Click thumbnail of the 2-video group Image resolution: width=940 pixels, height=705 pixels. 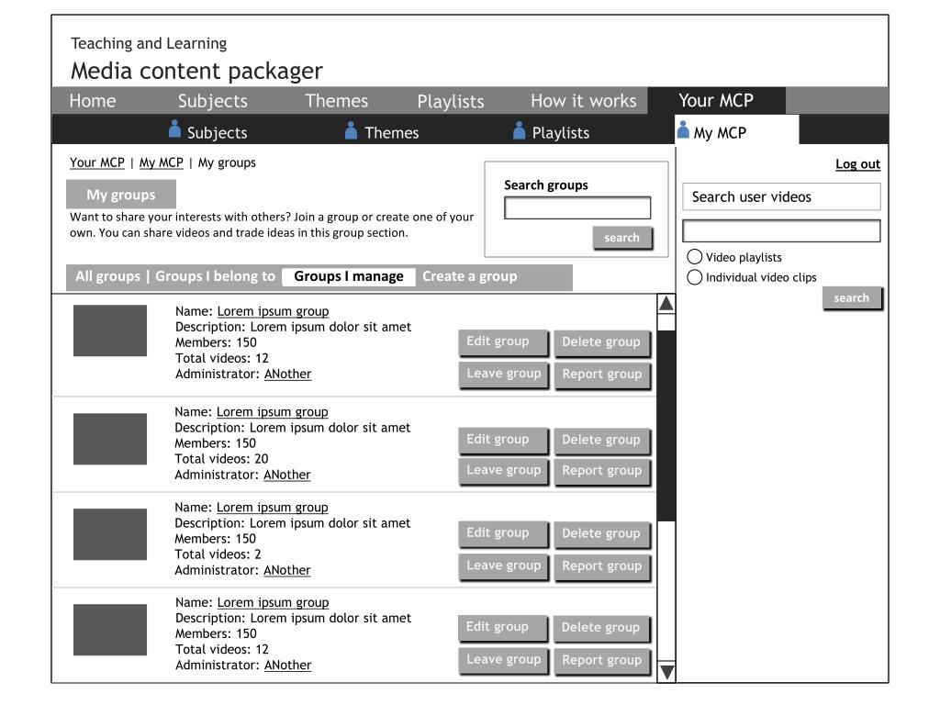click(x=110, y=534)
